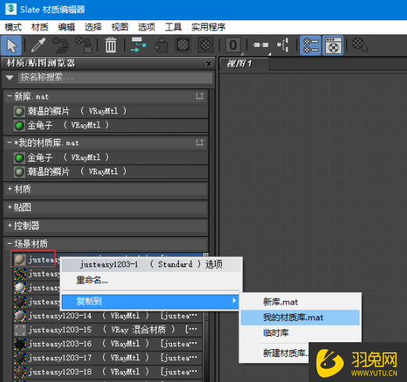Toggle Show Background in Preview icon

point(205,45)
